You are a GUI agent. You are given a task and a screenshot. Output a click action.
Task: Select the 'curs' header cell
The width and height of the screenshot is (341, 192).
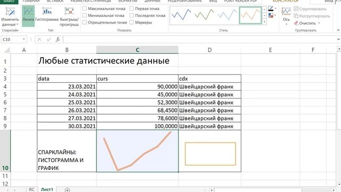[x=137, y=78]
